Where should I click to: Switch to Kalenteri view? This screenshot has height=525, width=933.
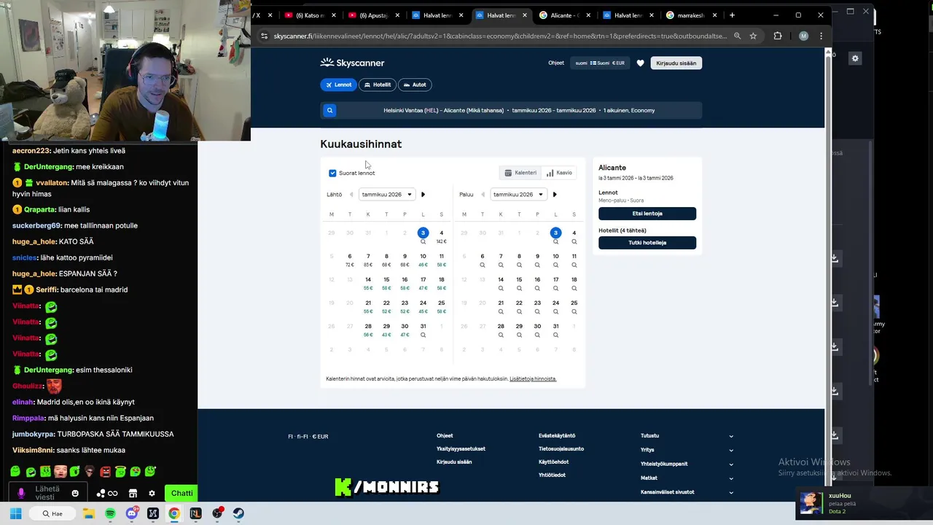click(520, 173)
